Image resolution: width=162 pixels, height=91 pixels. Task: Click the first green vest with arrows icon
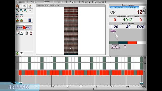click(x=17, y=20)
